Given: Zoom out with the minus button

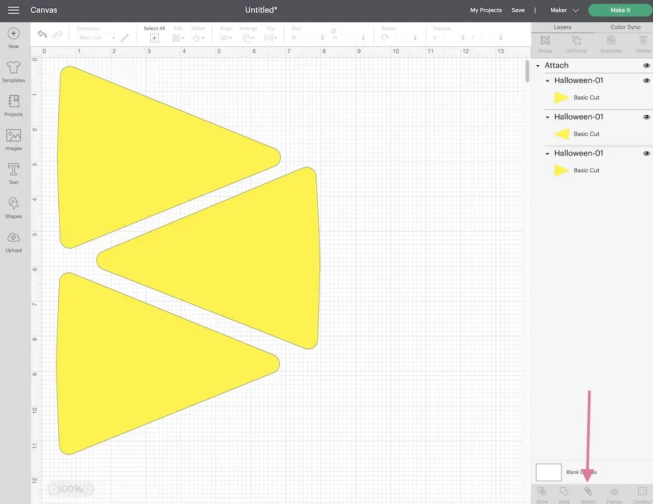Looking at the screenshot, I should point(53,489).
